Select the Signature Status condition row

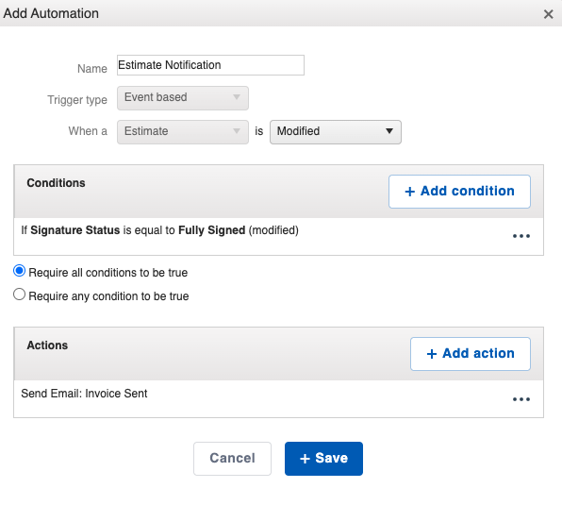click(x=278, y=236)
